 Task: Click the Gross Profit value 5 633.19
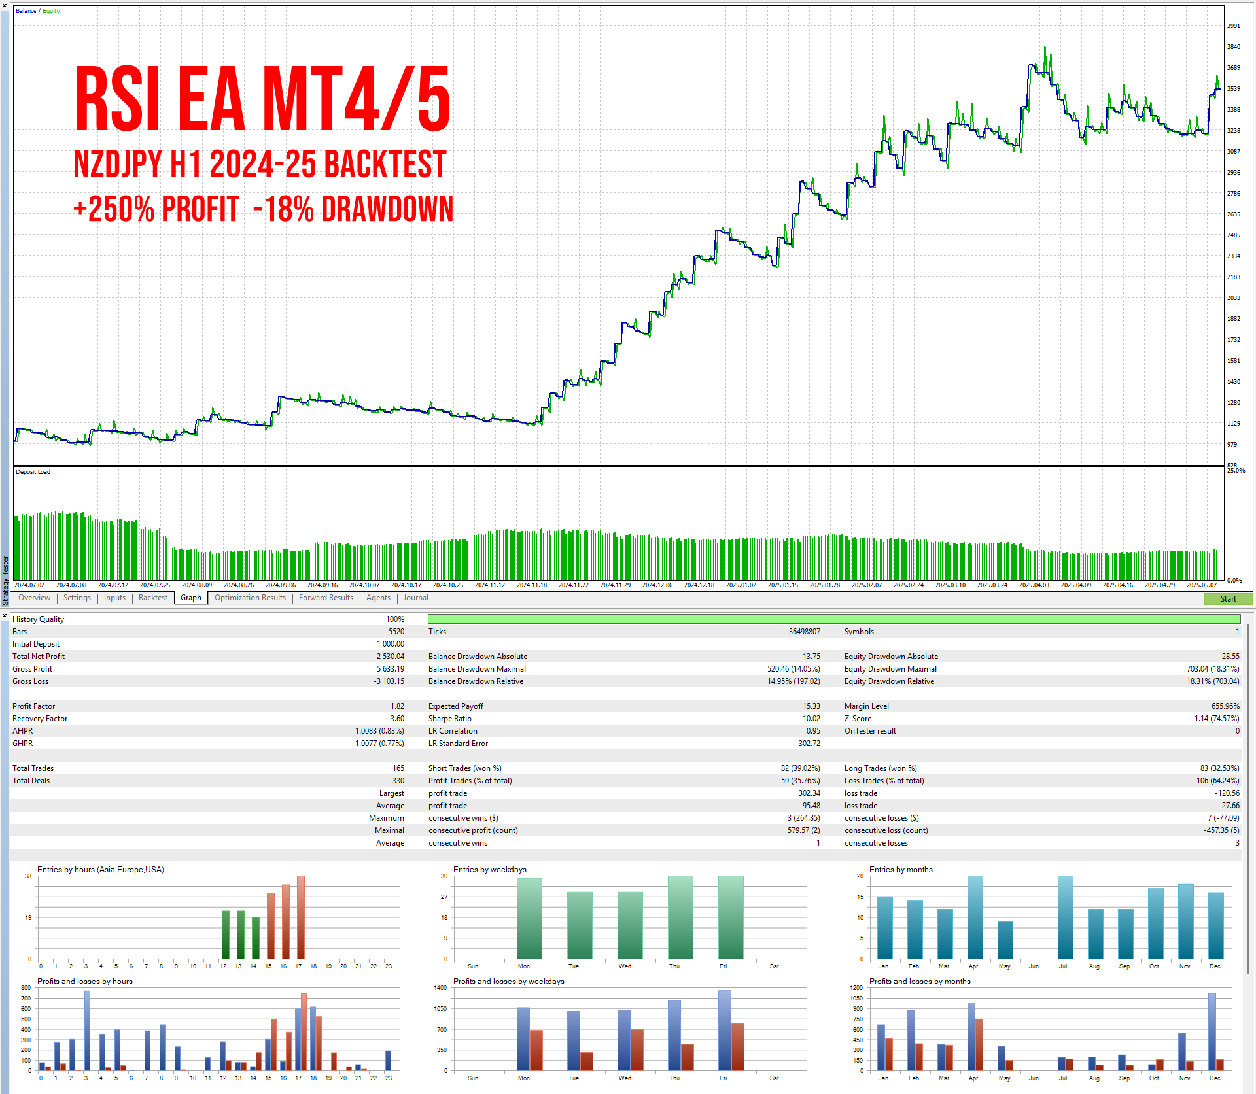point(391,669)
